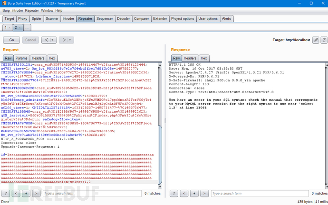Open the Project options tab

(x=183, y=18)
